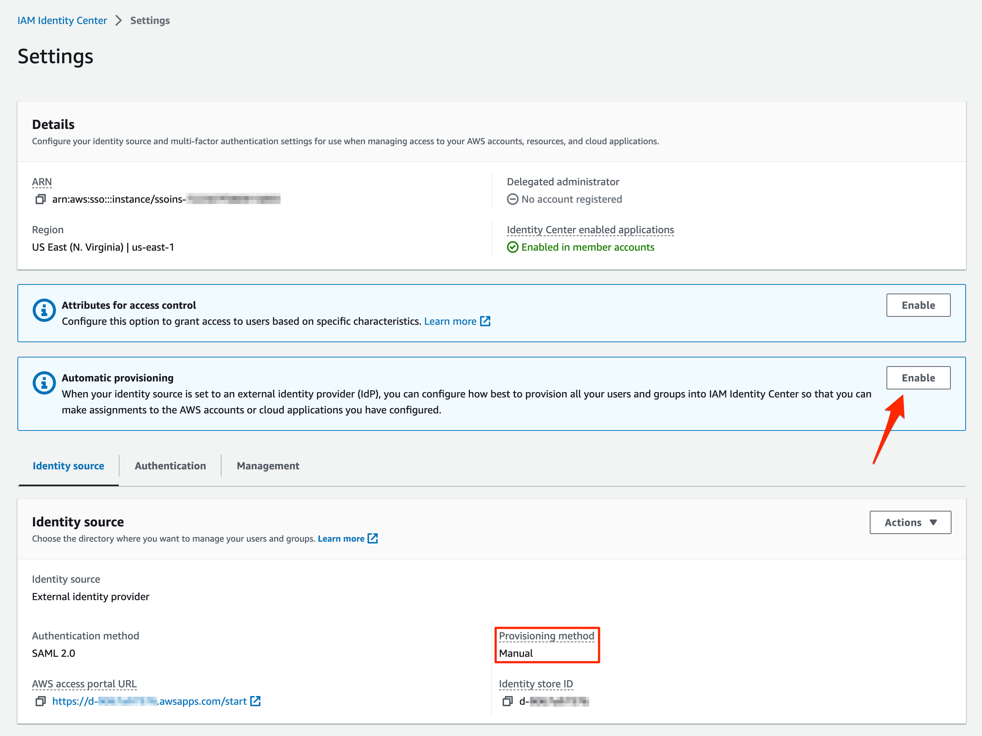Click the Enabled in member accounts status
The image size is (982, 736).
pyautogui.click(x=587, y=247)
